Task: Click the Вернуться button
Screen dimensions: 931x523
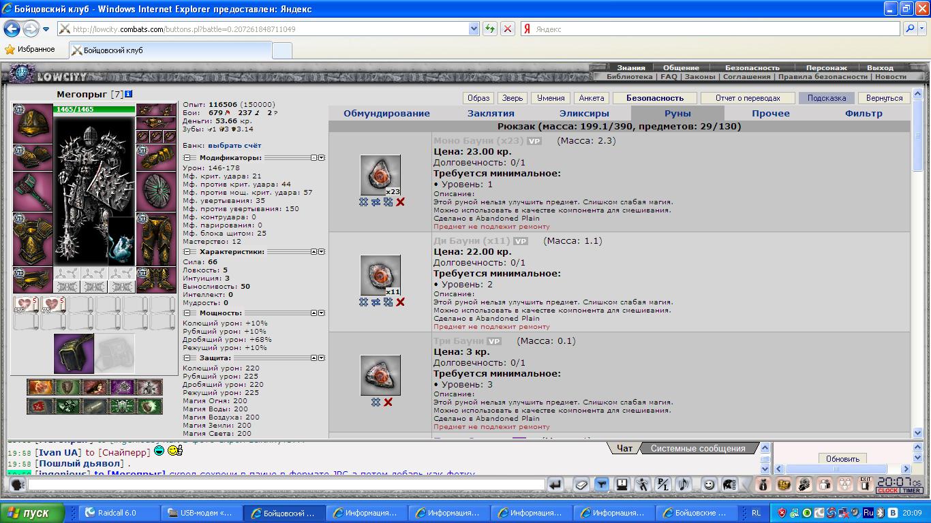Action: point(884,98)
